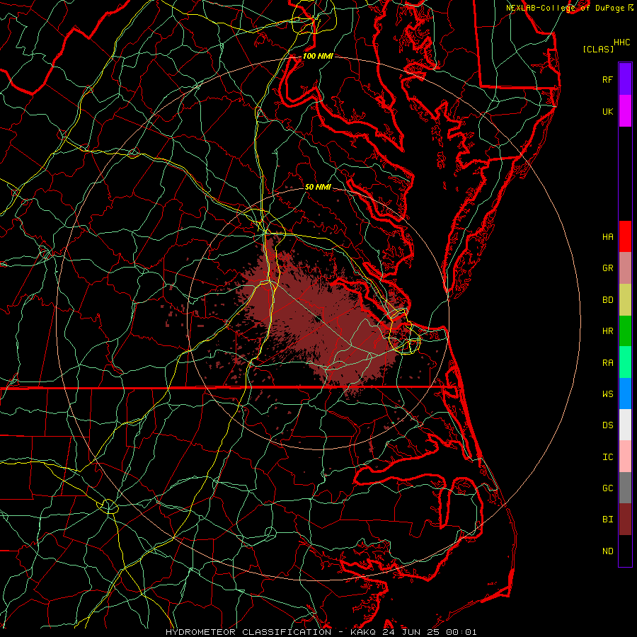
Task: Click the IC legend label
Action: click(607, 457)
